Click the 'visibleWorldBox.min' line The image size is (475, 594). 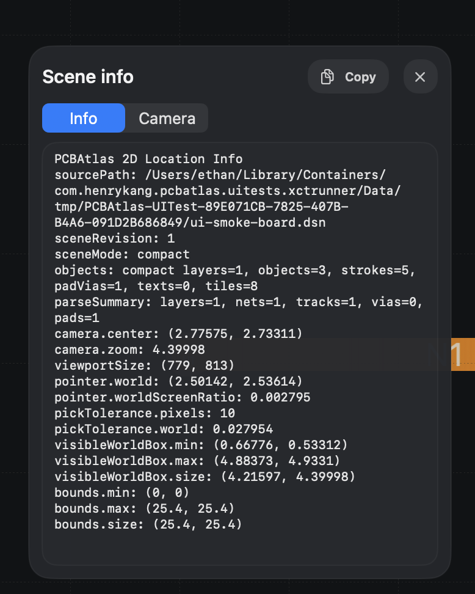coord(201,445)
